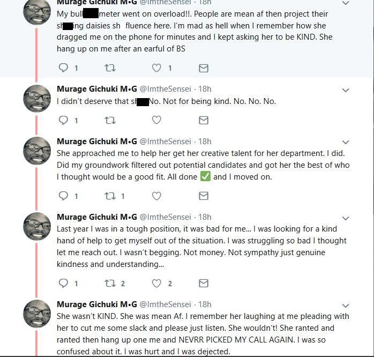Reply to the 'She approached me' tweet
The height and width of the screenshot is (357, 374).
[63, 196]
